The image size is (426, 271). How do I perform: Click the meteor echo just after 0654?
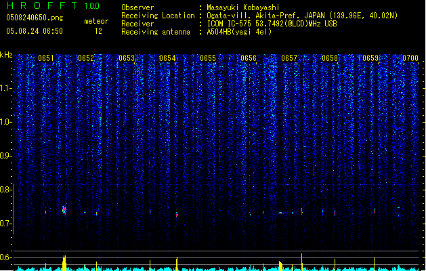pyautogui.click(x=177, y=215)
